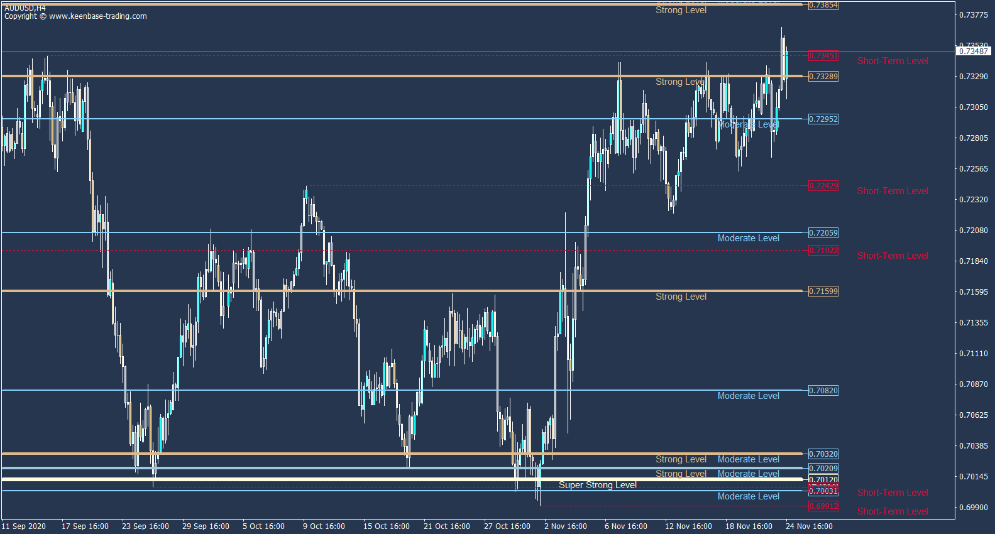Select the 0.73451 short-term level price tag
The image size is (995, 534).
point(823,56)
